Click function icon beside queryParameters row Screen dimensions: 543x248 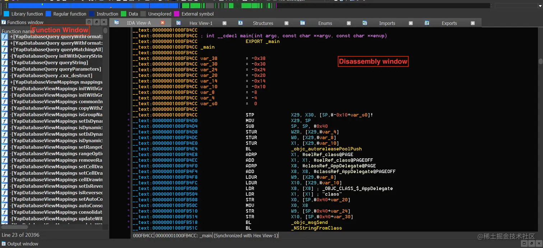(x=4, y=69)
